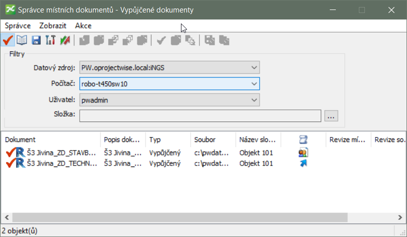Click the green and red checkmark toolbar icon
Viewport: 407px width, 237px height.
click(64, 40)
